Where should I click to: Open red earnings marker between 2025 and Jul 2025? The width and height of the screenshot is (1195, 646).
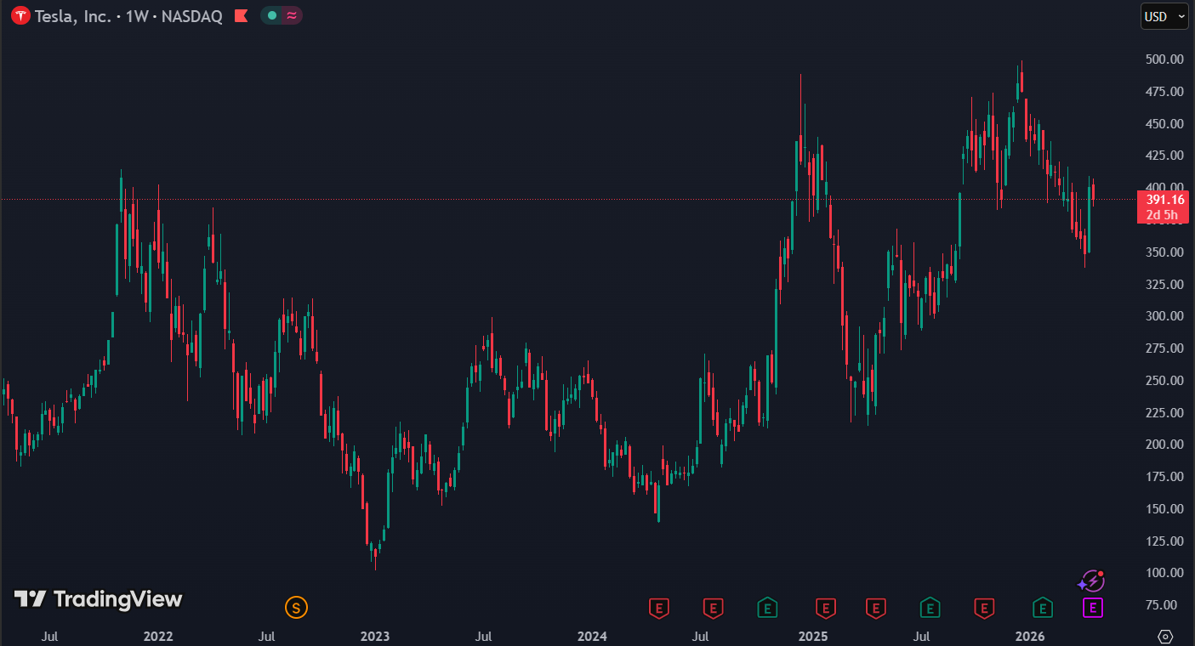pyautogui.click(x=875, y=608)
